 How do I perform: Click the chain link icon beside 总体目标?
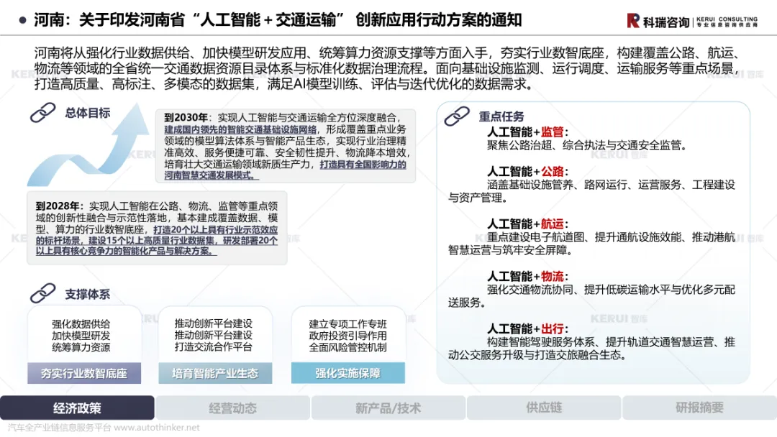click(42, 113)
